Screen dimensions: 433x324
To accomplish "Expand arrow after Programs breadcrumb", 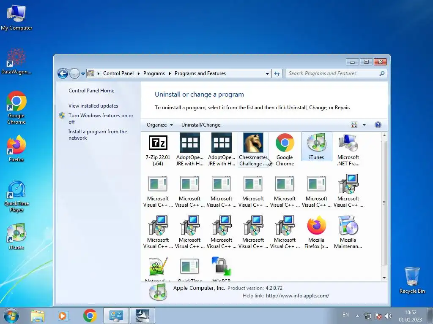I will click(170, 73).
